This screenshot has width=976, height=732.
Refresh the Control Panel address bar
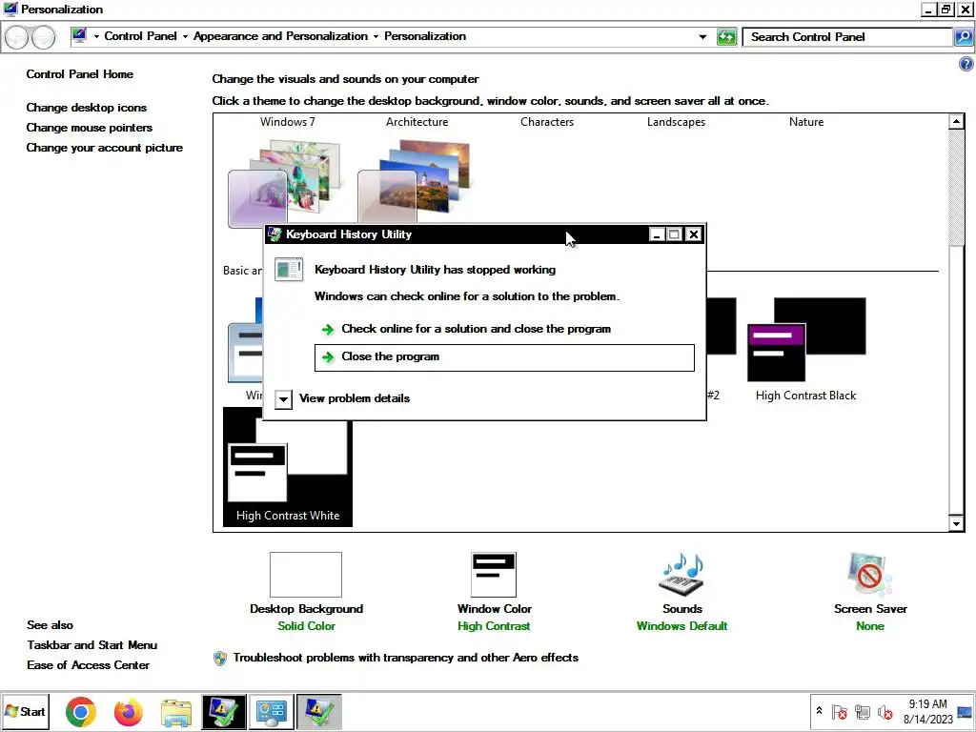click(725, 37)
